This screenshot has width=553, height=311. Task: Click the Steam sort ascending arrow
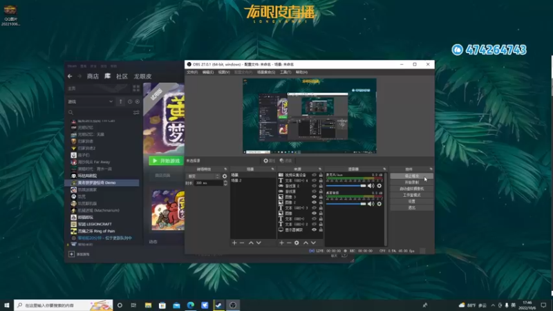[120, 102]
